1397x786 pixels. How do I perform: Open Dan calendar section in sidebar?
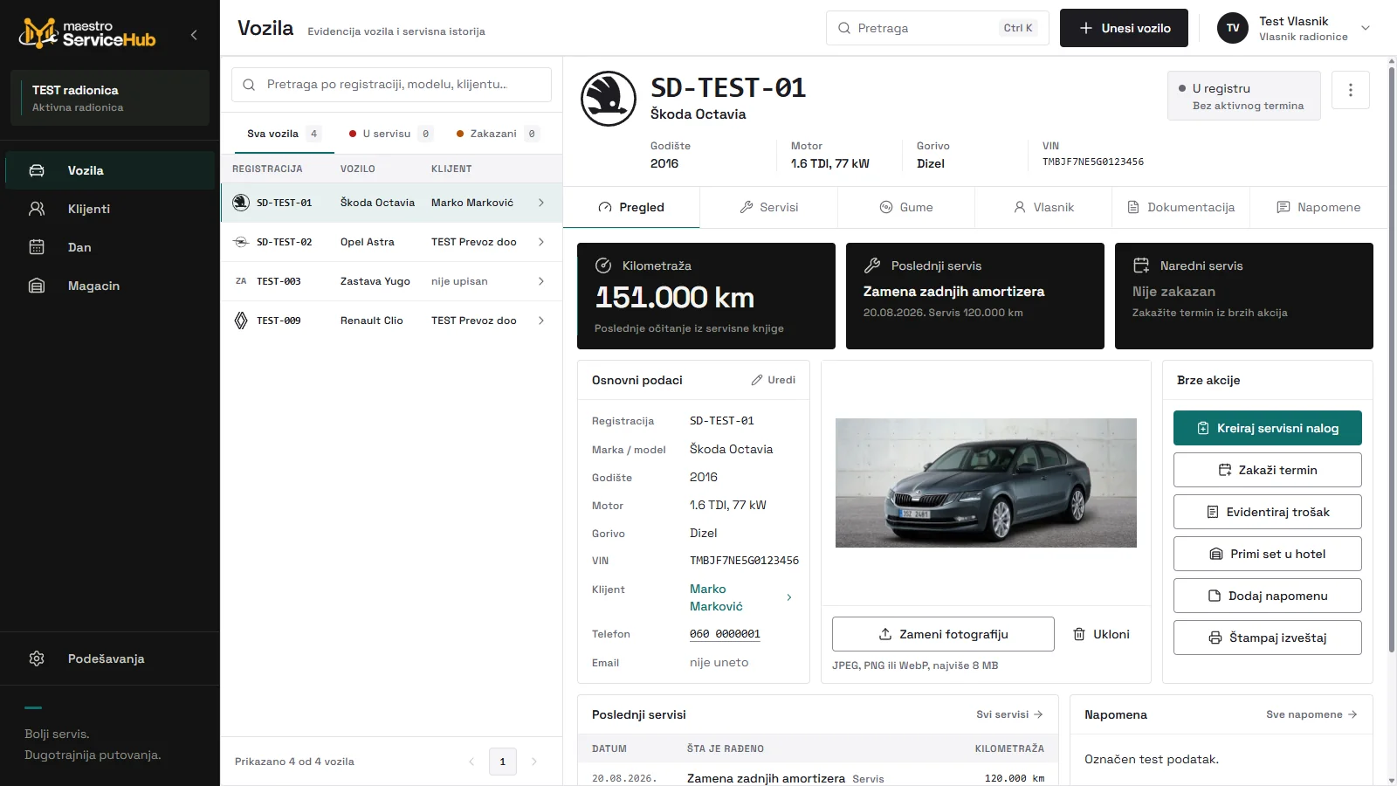coord(110,247)
